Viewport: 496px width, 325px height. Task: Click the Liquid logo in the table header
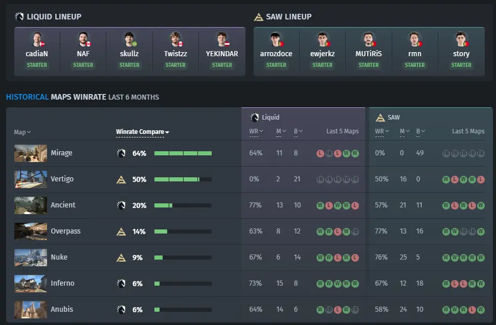pyautogui.click(x=255, y=118)
